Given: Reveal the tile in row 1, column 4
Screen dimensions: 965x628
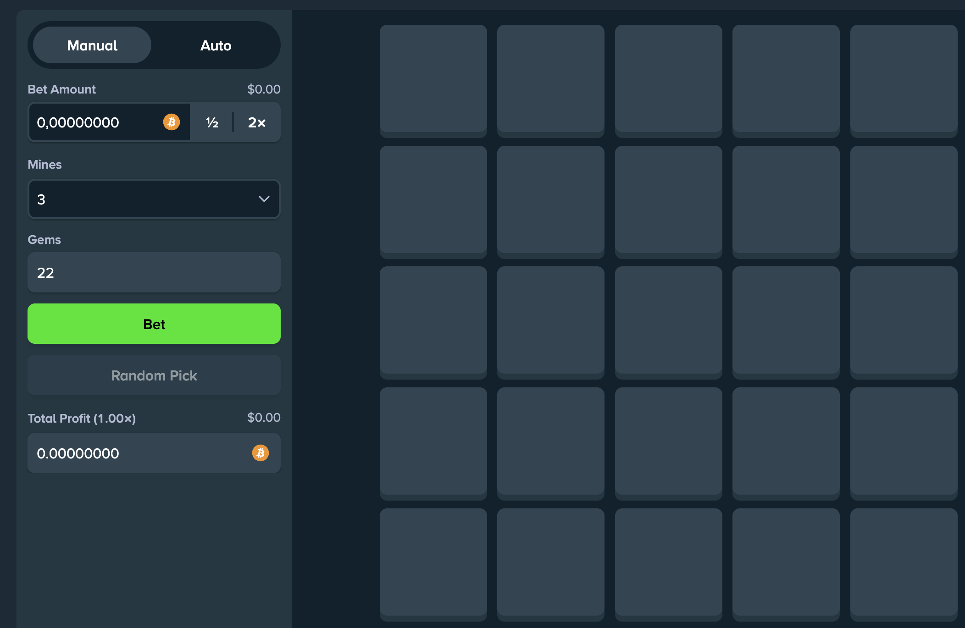Looking at the screenshot, I should tap(786, 81).
